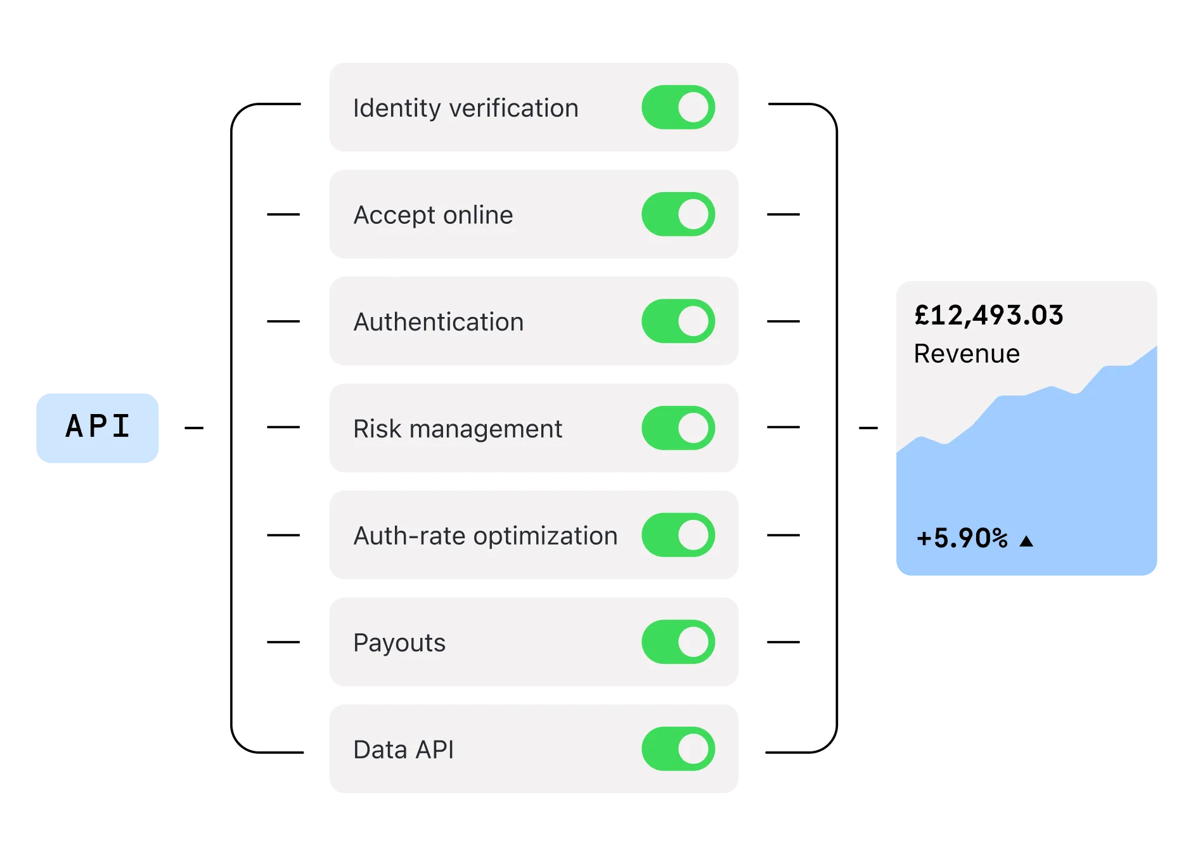This screenshot has width=1198, height=856.
Task: Click the £12,493.03 revenue amount
Action: pyautogui.click(x=989, y=316)
